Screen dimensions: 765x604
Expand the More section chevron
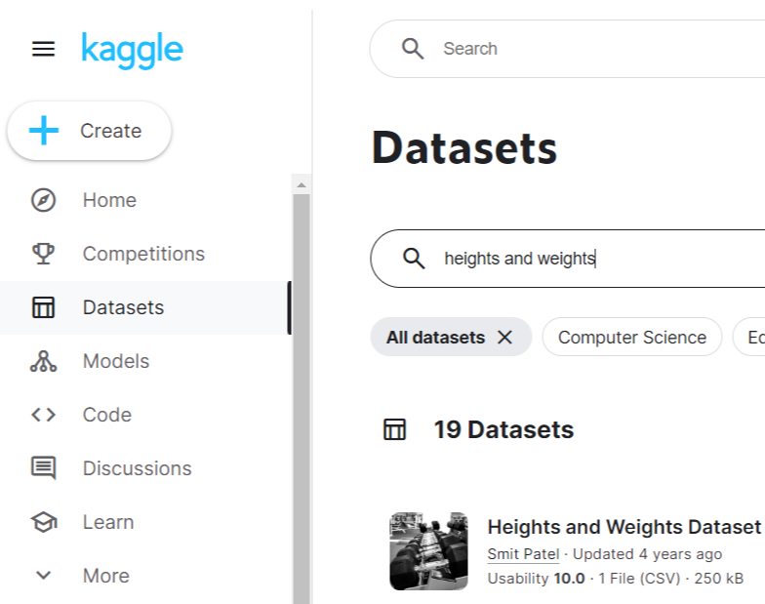[43, 576]
